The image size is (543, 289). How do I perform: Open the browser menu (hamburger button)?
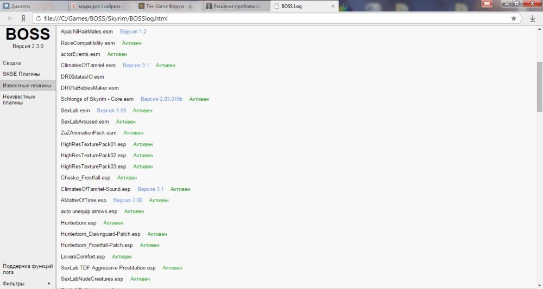tap(487, 4)
